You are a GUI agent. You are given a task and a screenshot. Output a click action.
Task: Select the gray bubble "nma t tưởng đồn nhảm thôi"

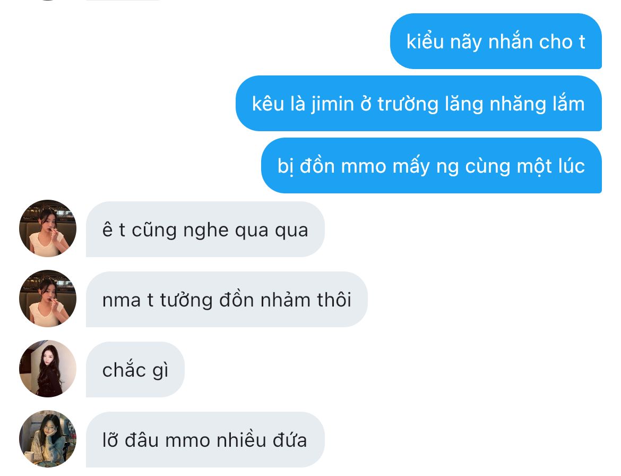227,300
